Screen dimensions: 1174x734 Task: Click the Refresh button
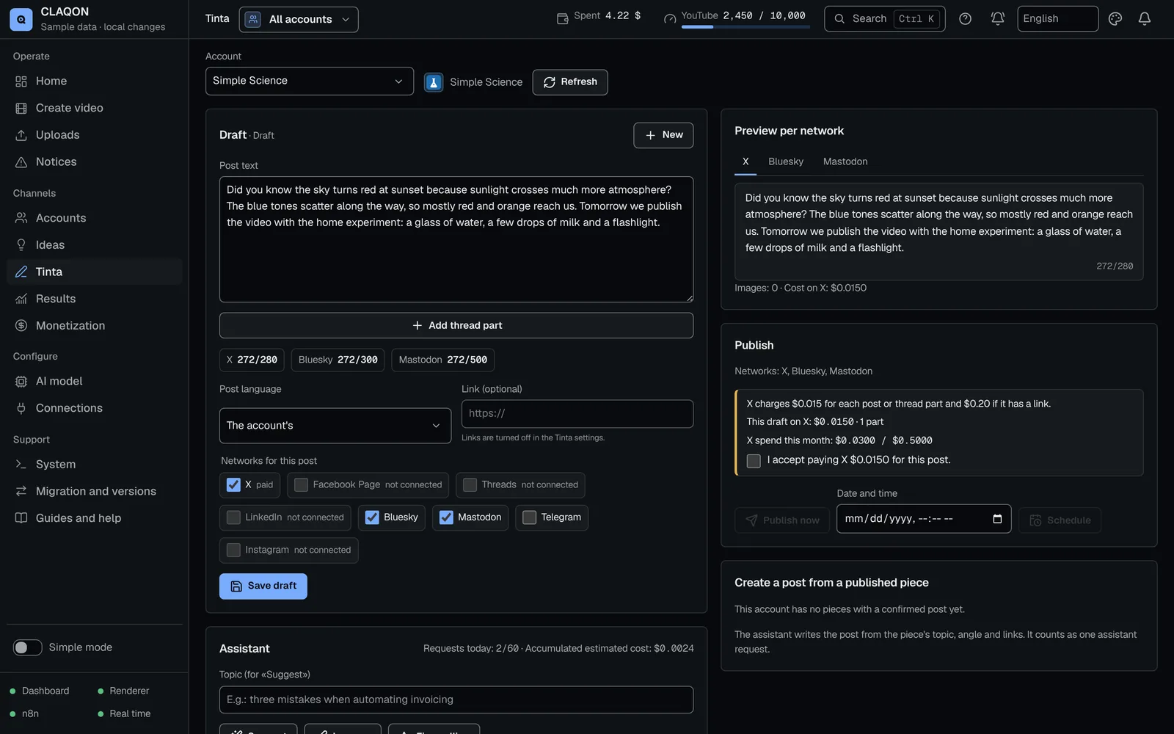[570, 82]
